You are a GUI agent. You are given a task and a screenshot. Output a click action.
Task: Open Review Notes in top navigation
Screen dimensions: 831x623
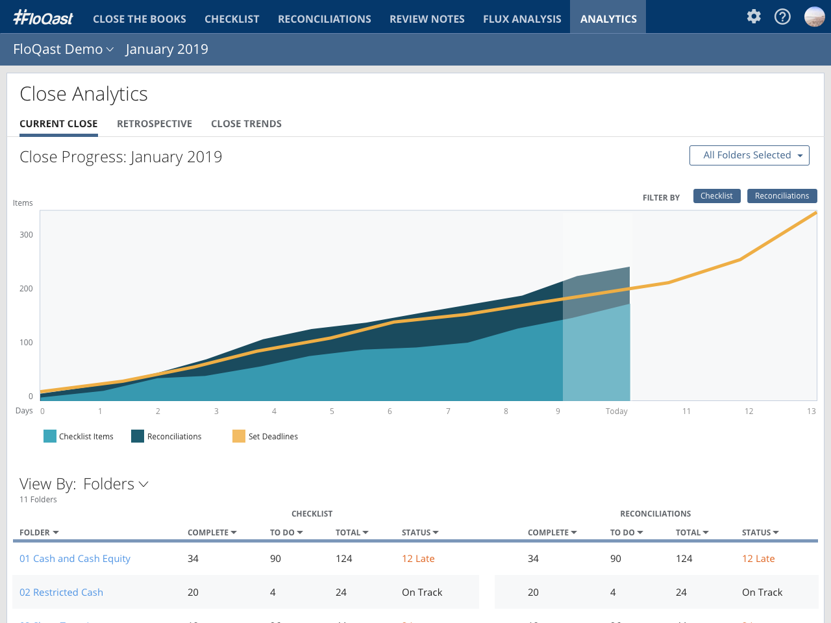click(427, 19)
